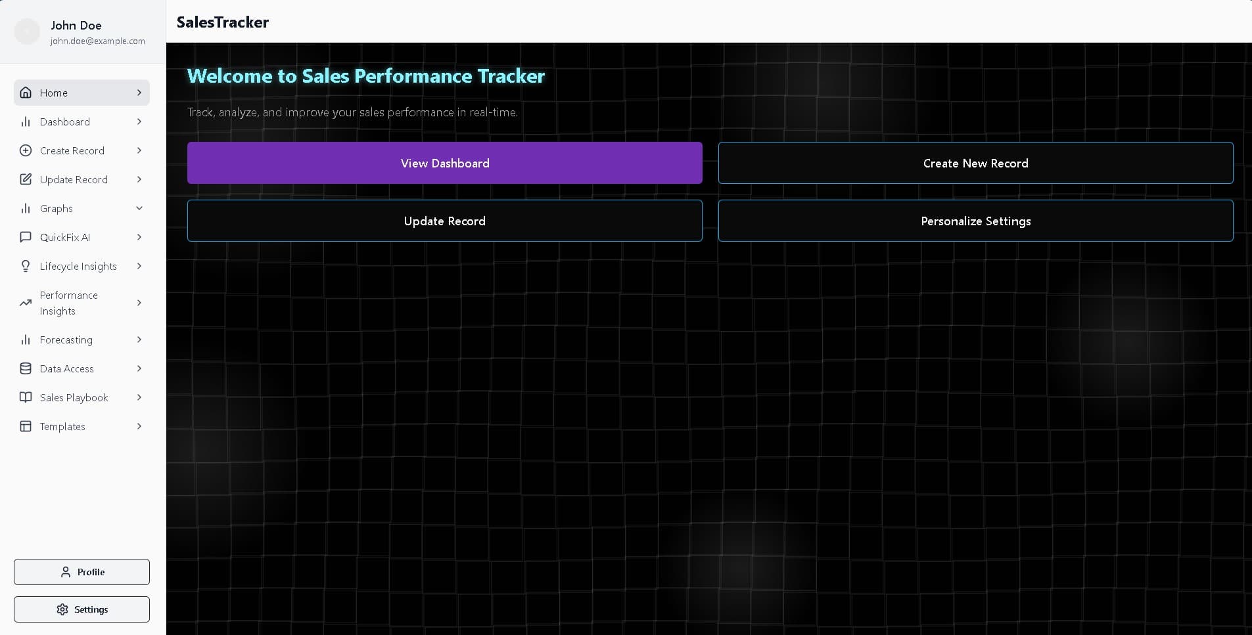Click John Doe's avatar circle
Viewport: 1252px width, 635px height.
tap(27, 32)
